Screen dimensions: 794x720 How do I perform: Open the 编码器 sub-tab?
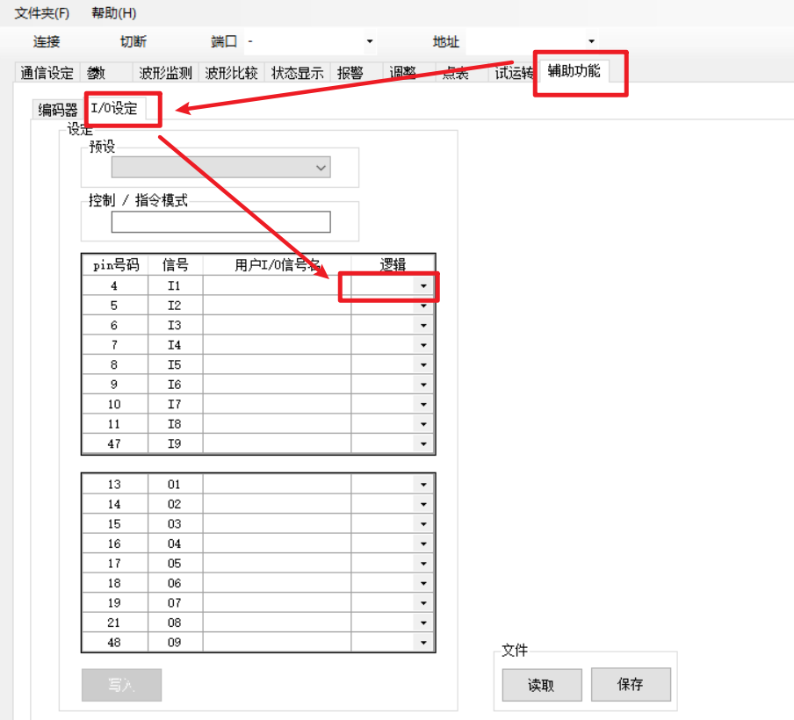58,110
